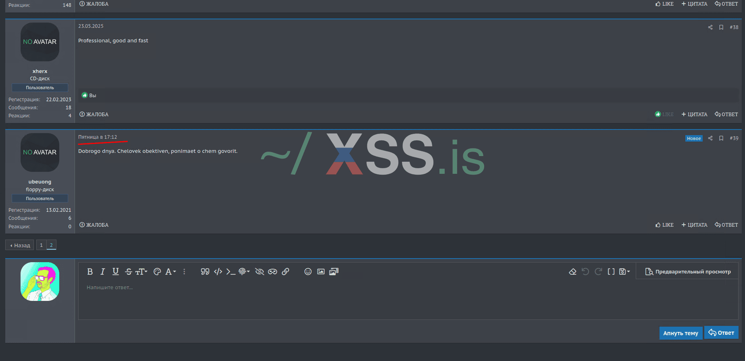Click xherx's Пользователь user banner
745x361 pixels.
pos(40,88)
